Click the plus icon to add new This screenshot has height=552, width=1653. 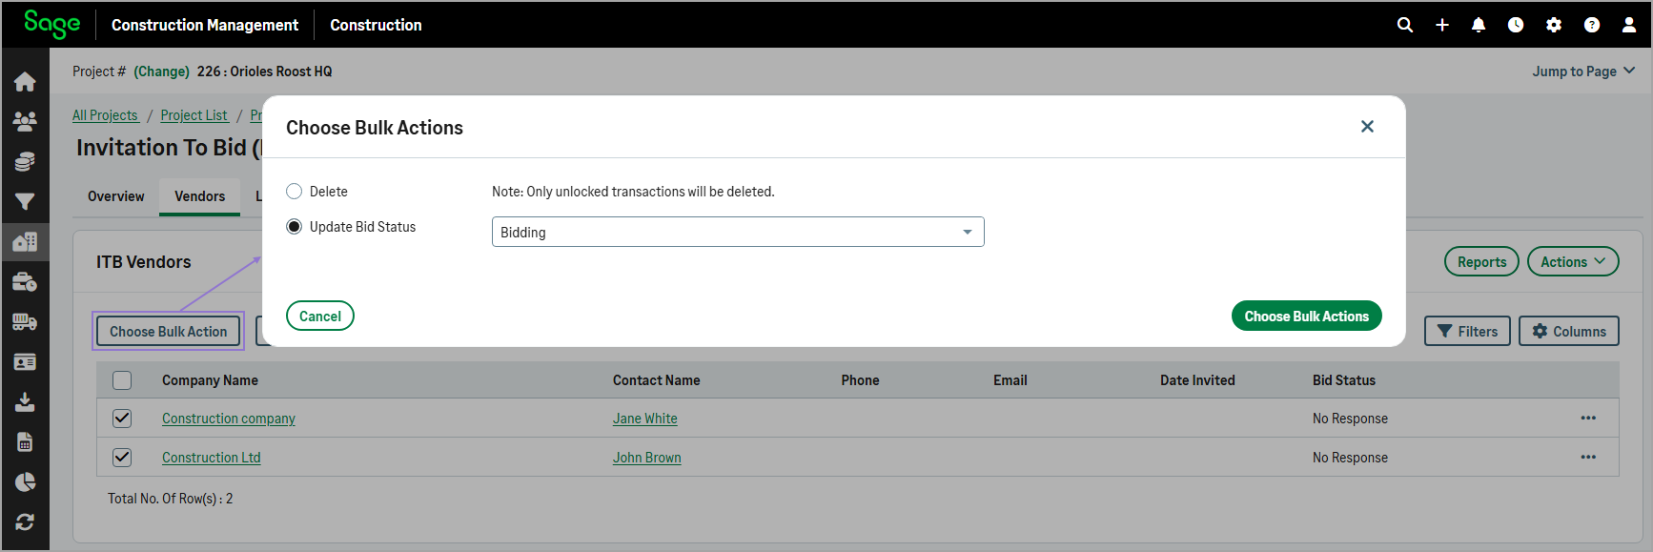(x=1441, y=25)
